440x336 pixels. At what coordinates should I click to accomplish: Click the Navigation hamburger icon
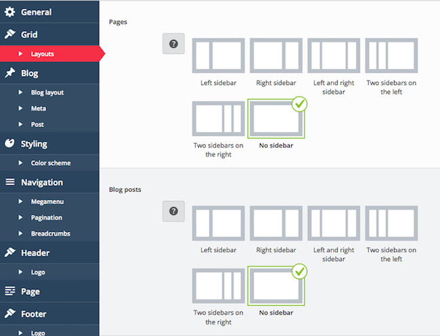10,182
